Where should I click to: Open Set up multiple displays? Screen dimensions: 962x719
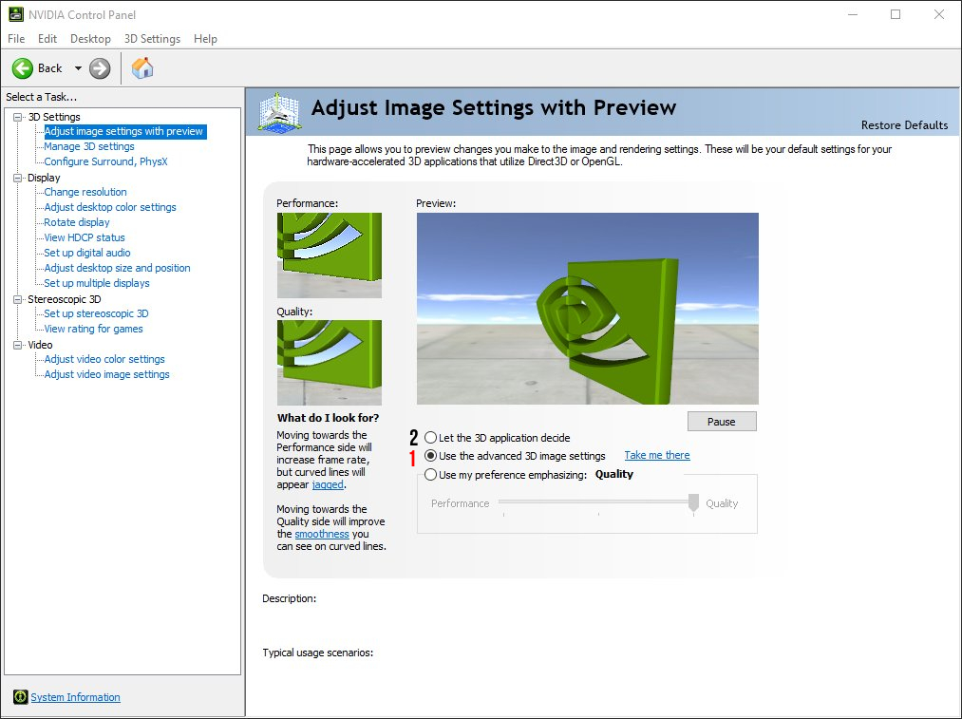(97, 283)
